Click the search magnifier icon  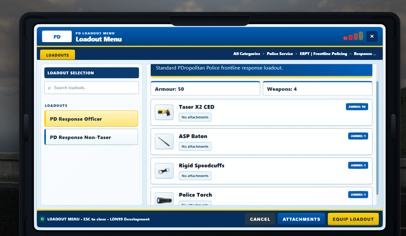point(49,88)
